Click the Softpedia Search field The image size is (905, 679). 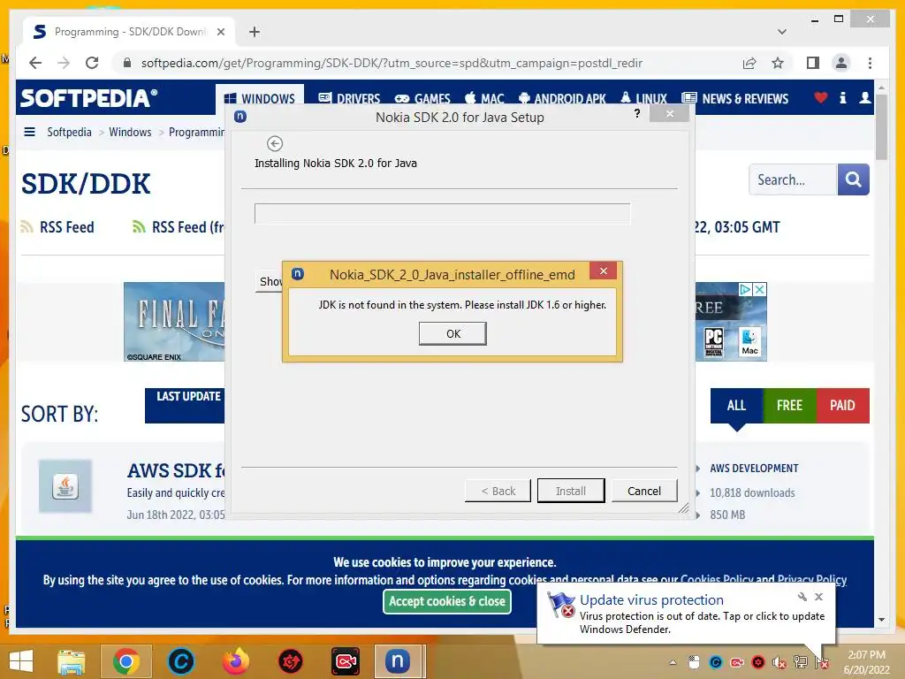click(793, 179)
